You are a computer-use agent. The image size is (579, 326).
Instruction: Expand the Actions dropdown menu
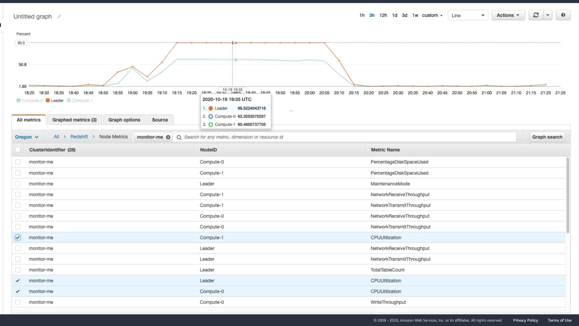pos(508,15)
